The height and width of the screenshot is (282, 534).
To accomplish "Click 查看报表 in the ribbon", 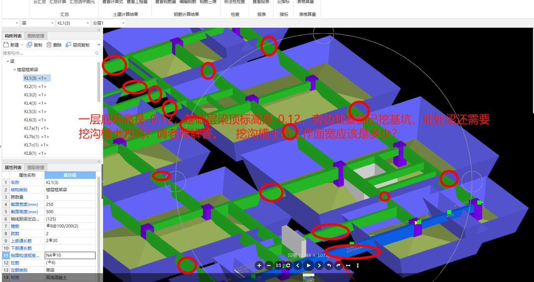I will click(261, 2).
